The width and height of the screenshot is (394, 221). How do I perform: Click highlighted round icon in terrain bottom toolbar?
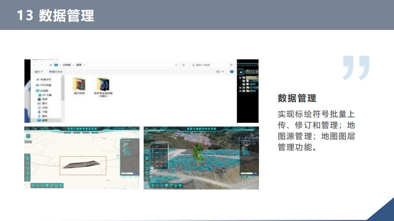click(x=166, y=185)
